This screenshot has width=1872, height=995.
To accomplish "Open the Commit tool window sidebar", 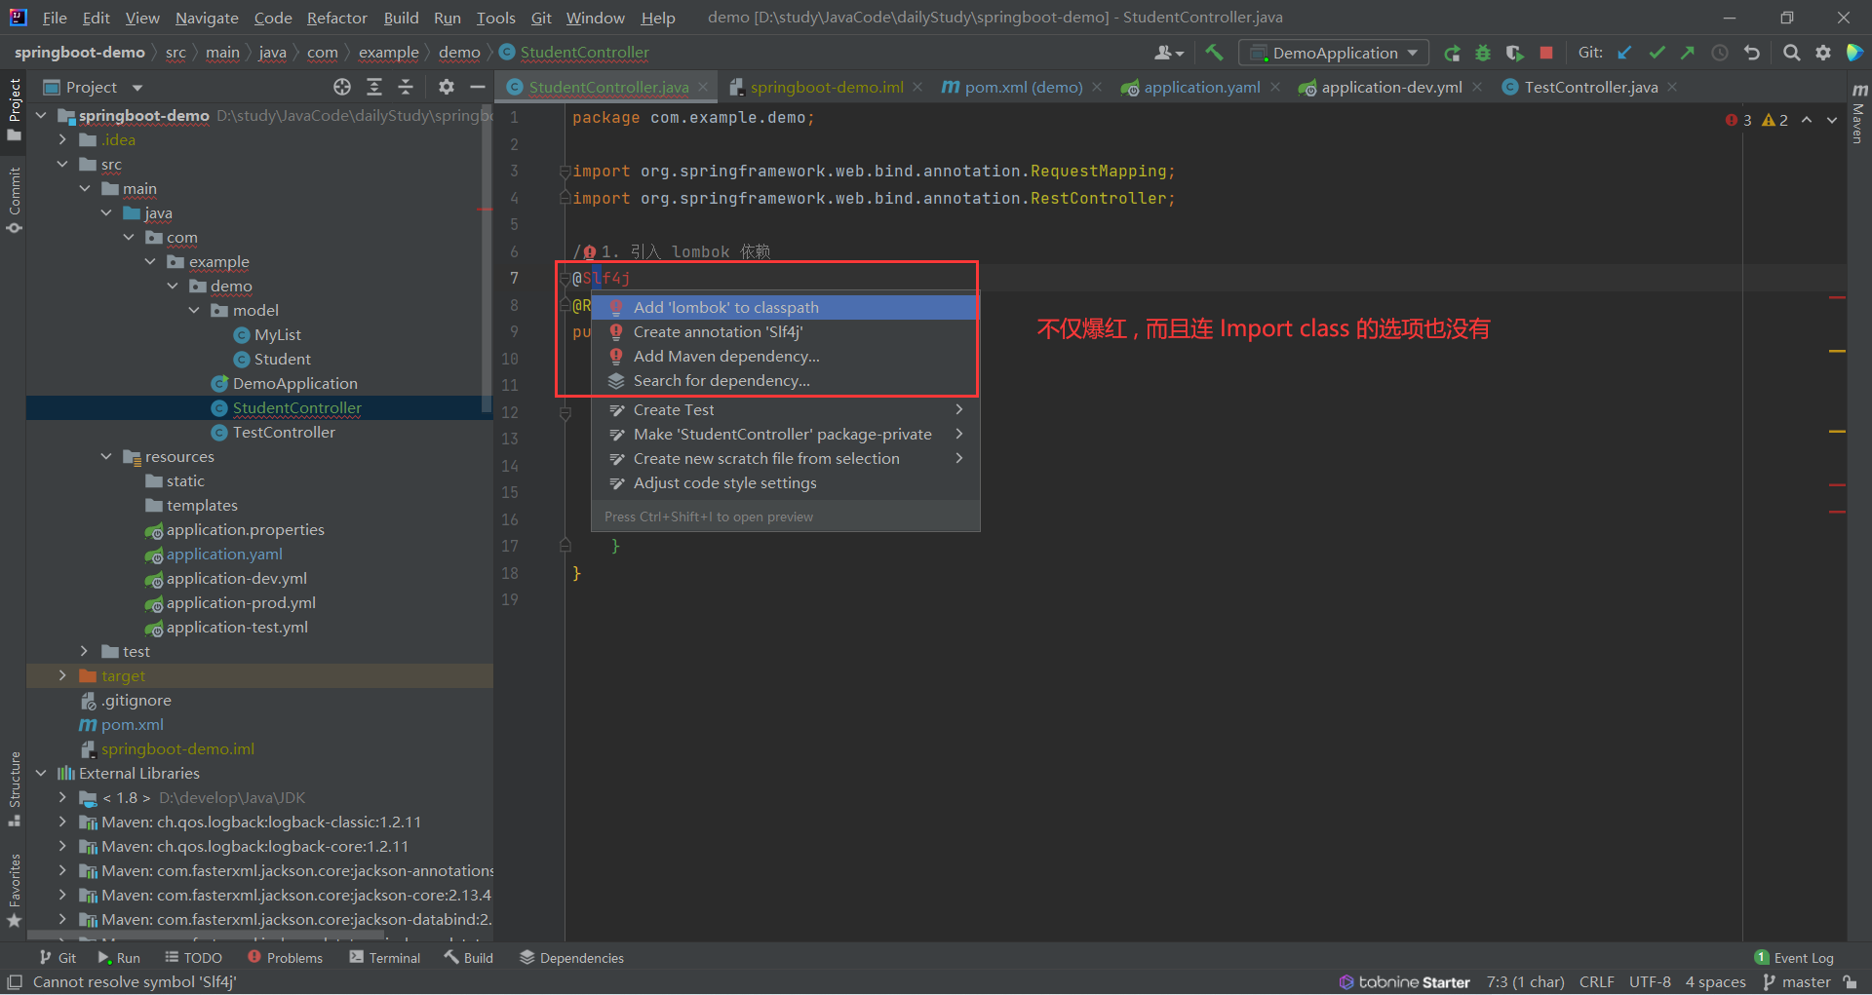I will [x=14, y=200].
